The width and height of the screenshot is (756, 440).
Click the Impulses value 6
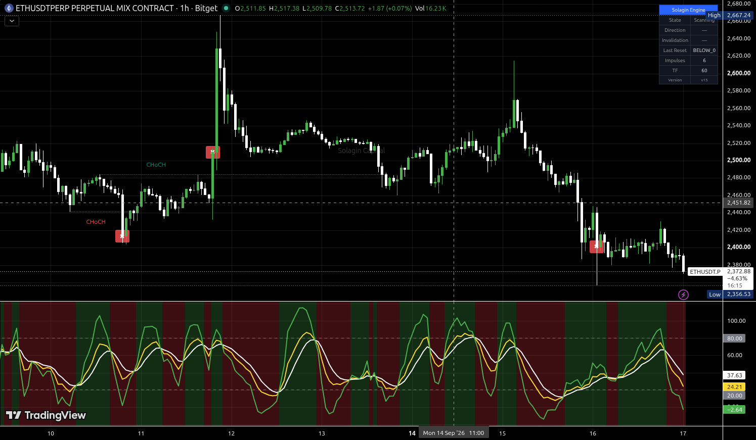(704, 61)
